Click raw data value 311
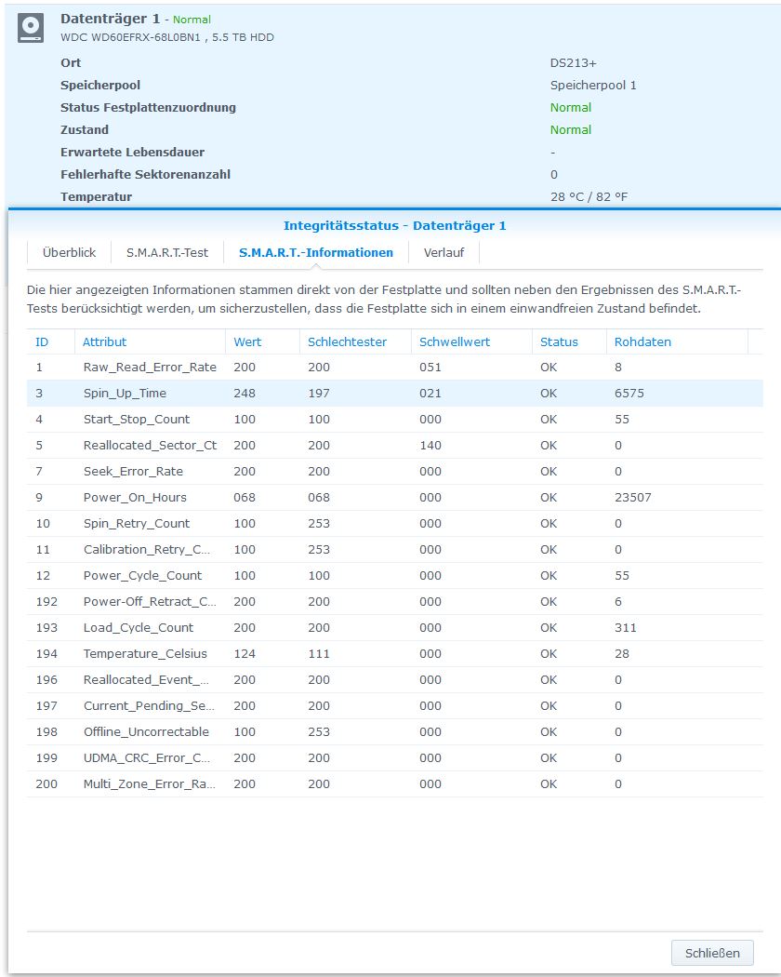This screenshot has height=977, width=781. 626,628
